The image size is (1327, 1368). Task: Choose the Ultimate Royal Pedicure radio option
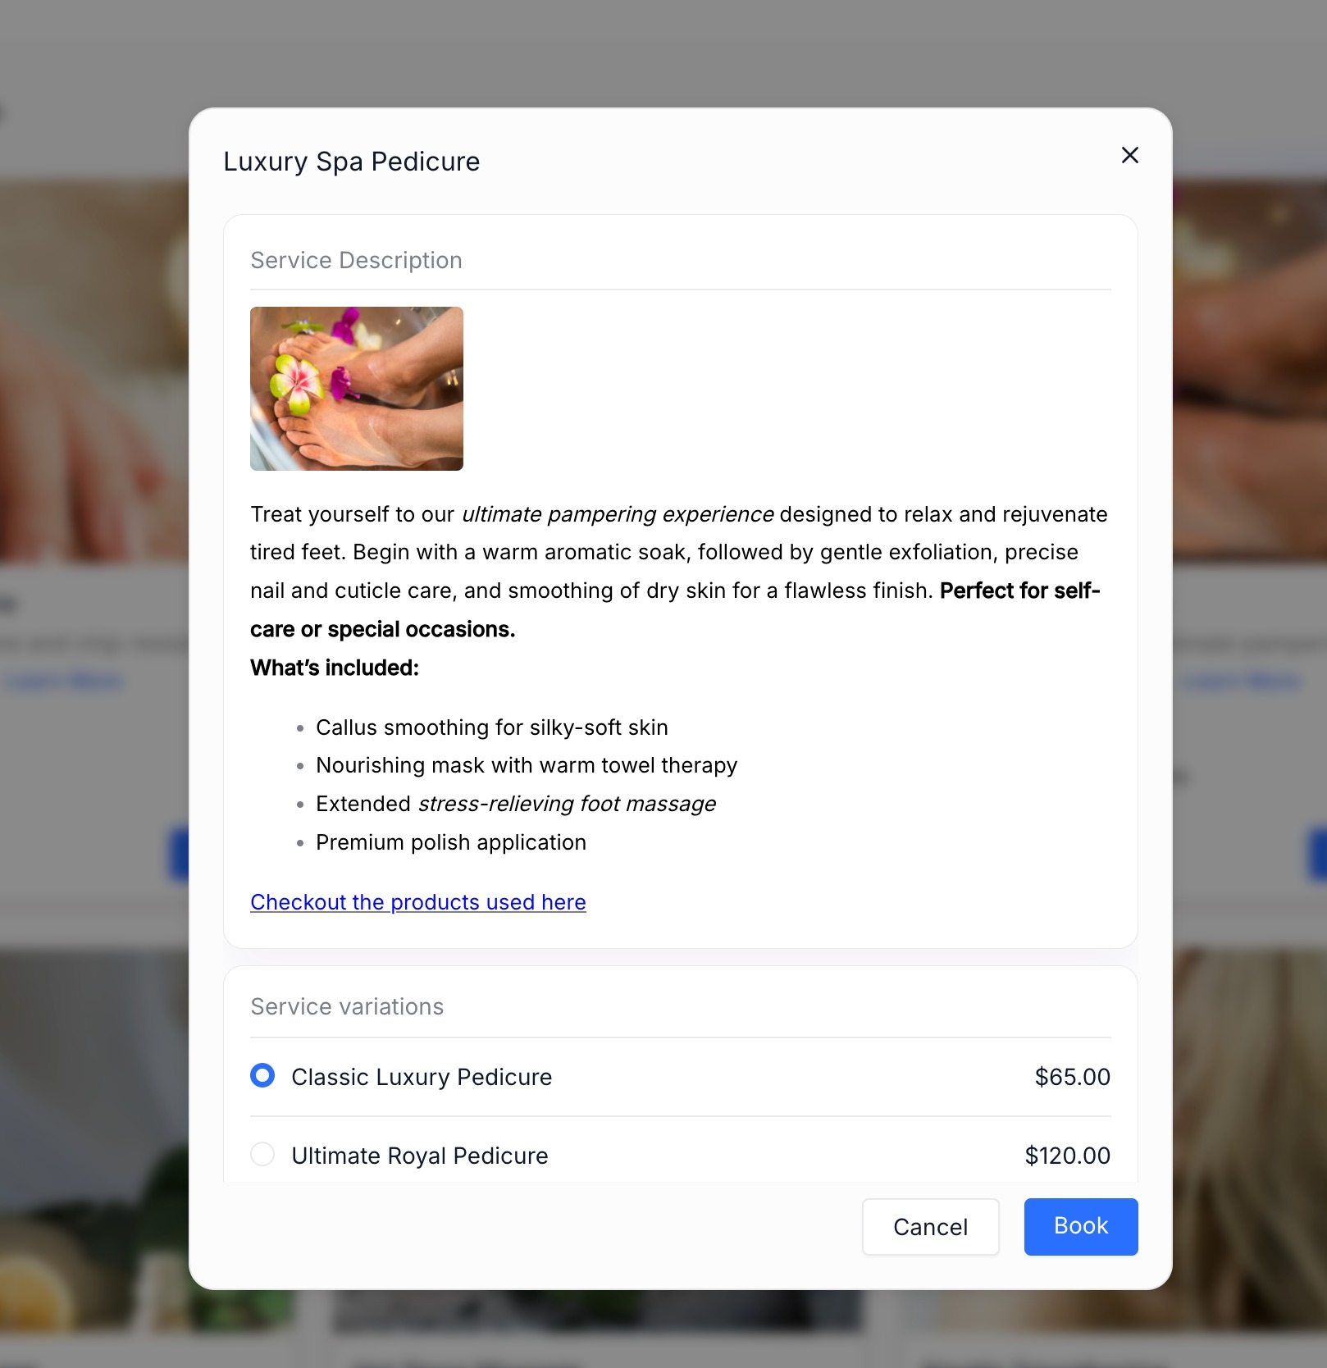pos(262,1154)
